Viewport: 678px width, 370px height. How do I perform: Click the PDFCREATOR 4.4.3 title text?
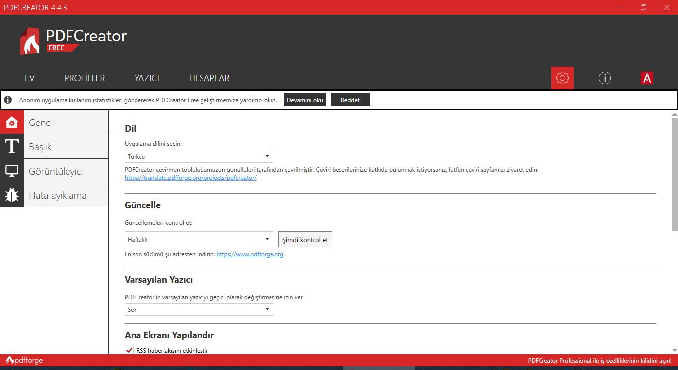pyautogui.click(x=35, y=7)
